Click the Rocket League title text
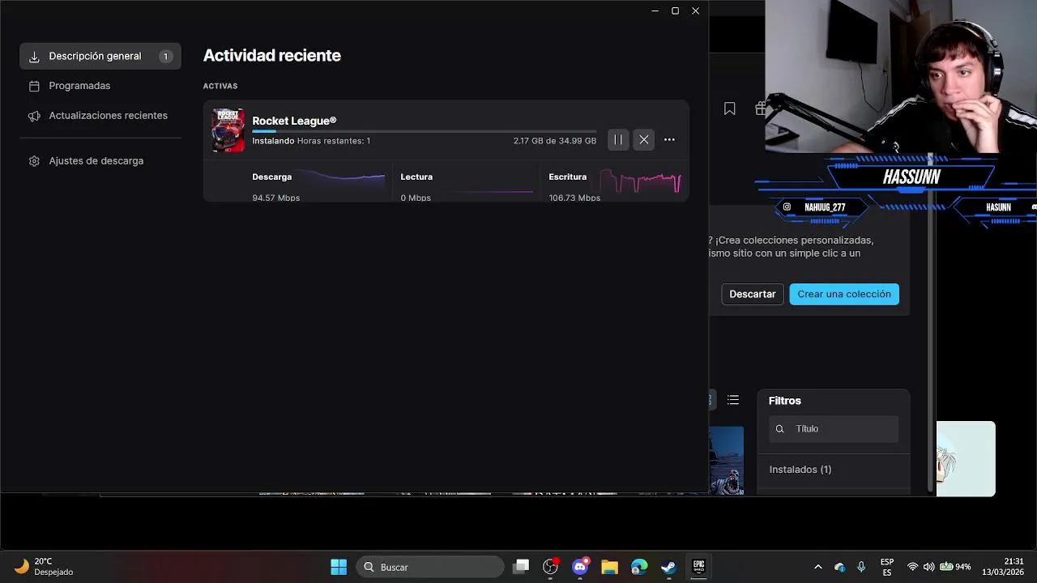 point(294,121)
